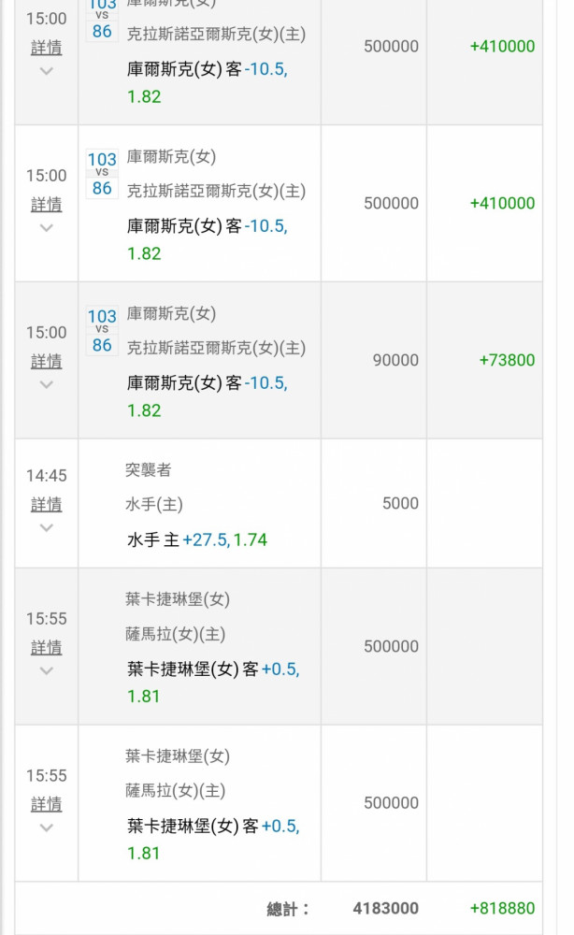Image resolution: width=574 pixels, height=935 pixels.
Task: Expand chevron in the last 15:55 row
Action: (47, 827)
